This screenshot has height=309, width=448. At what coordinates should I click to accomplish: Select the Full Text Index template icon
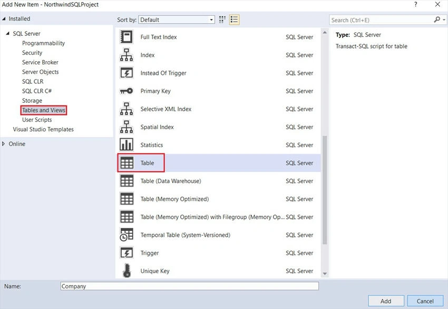(x=126, y=37)
